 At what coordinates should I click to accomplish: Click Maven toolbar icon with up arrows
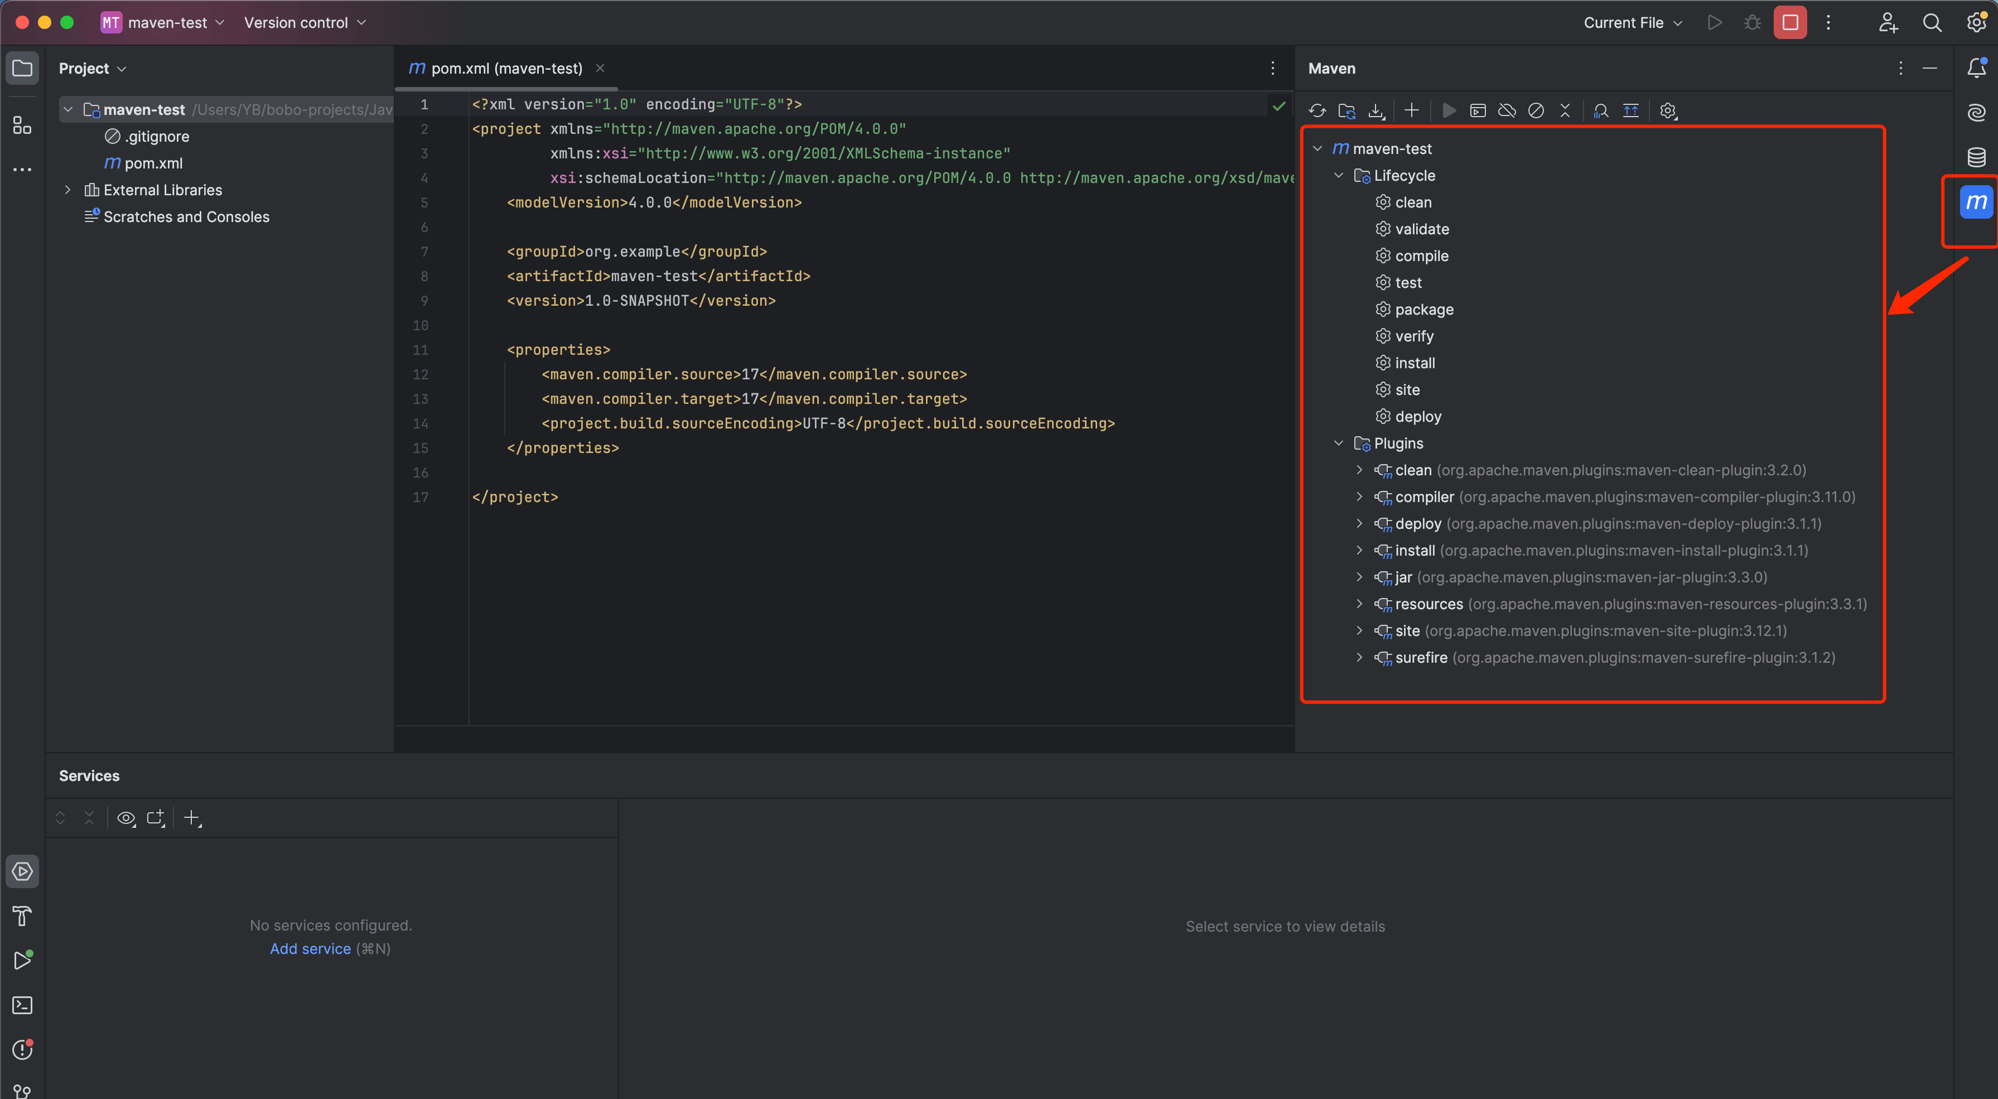1630,111
